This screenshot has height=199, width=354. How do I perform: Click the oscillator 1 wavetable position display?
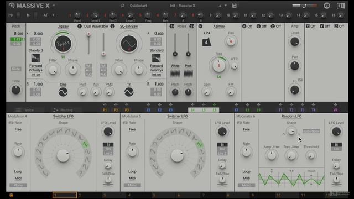pos(63,44)
